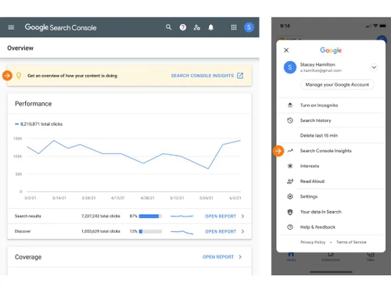Click the S account avatar in Search Console
391x293 pixels.
click(x=249, y=27)
